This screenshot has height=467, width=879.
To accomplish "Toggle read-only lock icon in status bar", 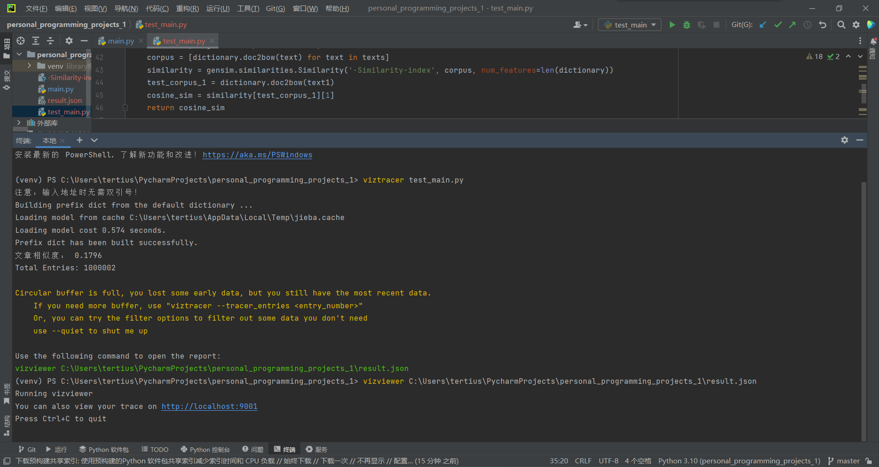I will [868, 461].
